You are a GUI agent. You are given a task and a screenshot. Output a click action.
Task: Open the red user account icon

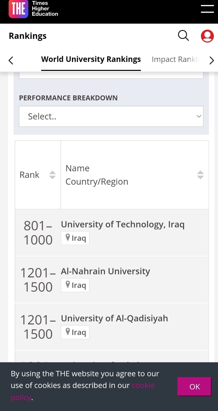(x=207, y=36)
